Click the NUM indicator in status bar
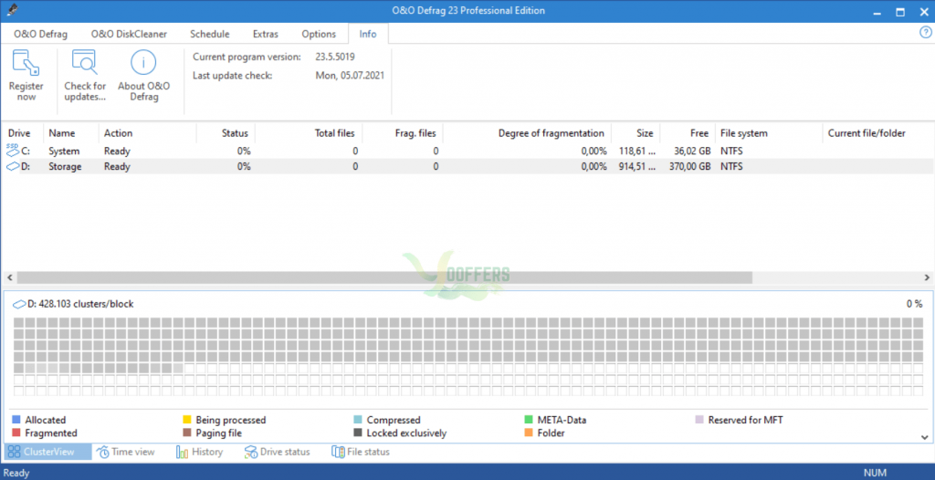 tap(875, 473)
